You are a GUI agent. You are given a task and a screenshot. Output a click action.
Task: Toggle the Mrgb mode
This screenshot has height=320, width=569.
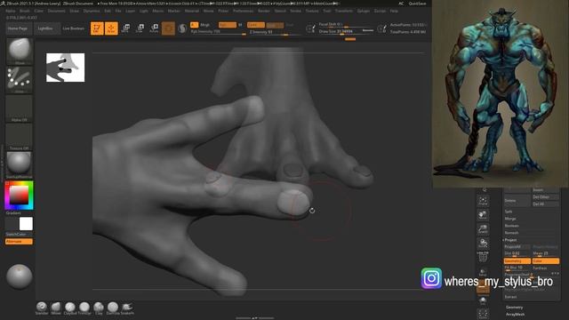point(204,25)
